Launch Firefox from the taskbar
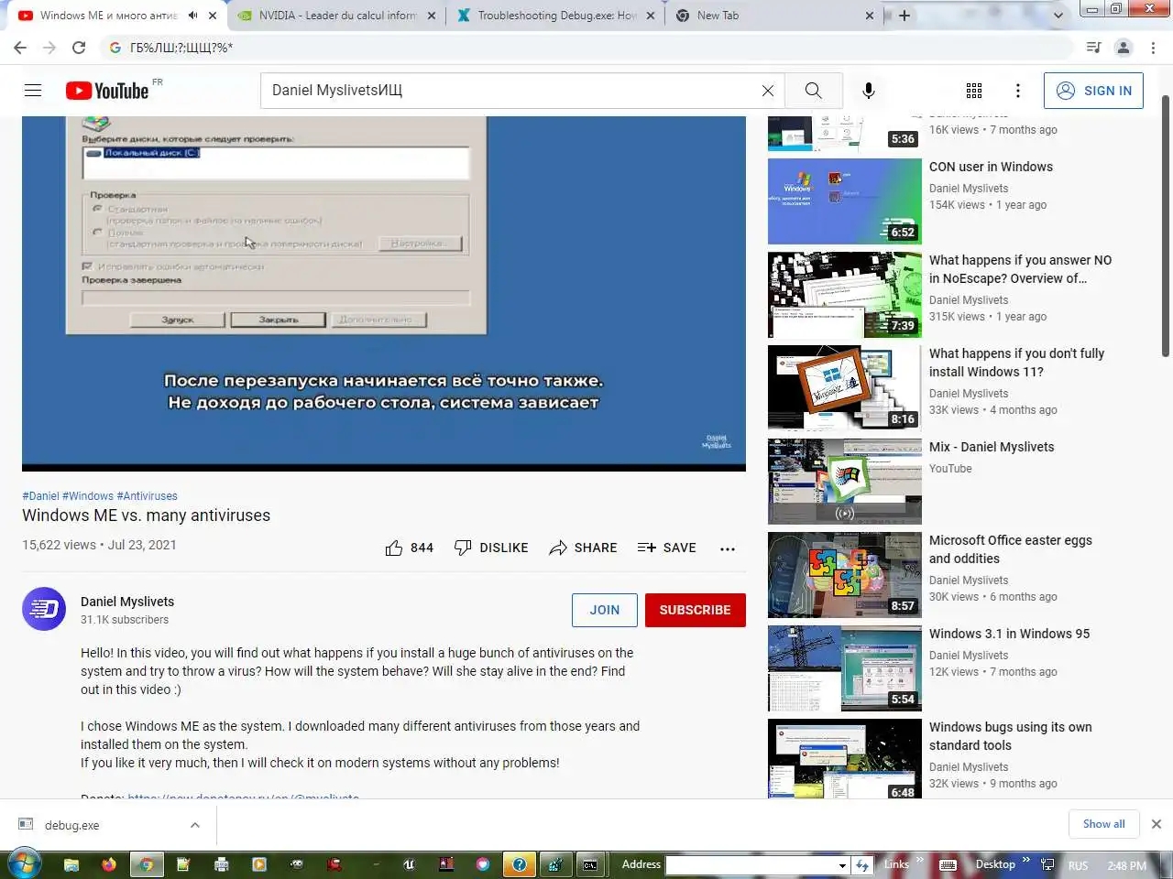This screenshot has height=879, width=1173. point(109,863)
